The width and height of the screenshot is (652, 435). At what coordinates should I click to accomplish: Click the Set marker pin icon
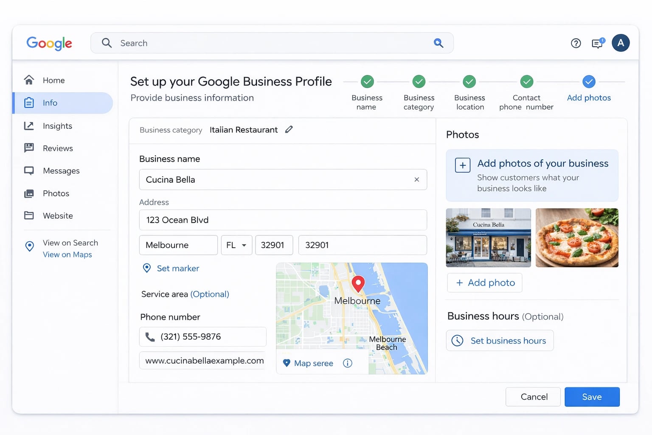[147, 268]
